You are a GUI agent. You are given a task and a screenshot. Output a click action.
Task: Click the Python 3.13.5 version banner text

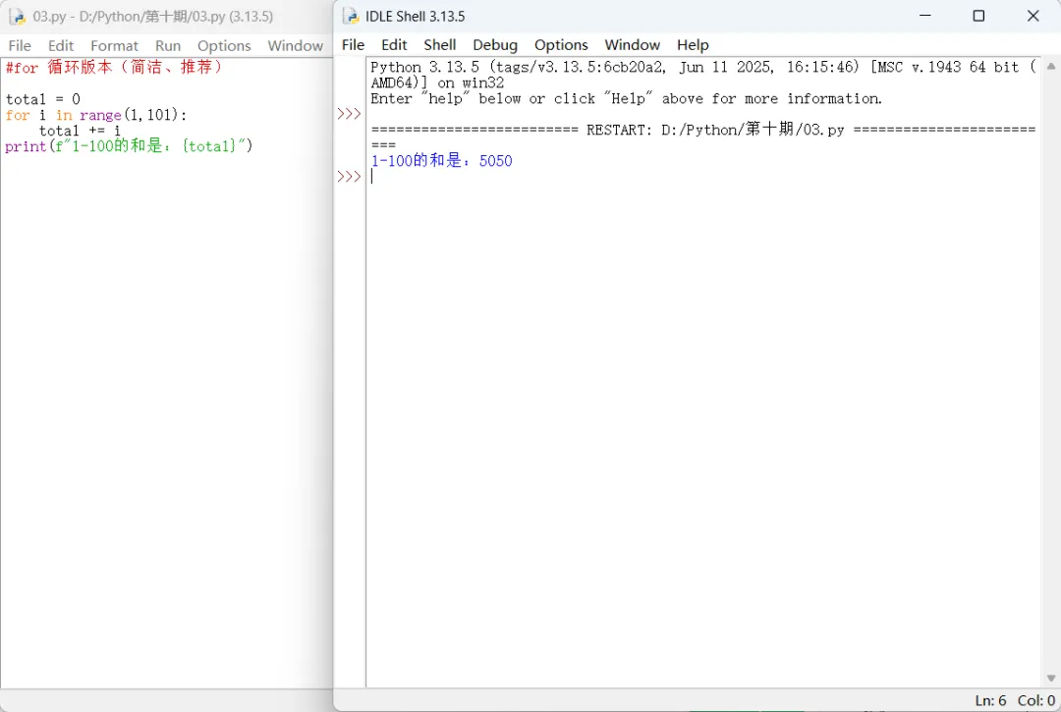pos(703,75)
